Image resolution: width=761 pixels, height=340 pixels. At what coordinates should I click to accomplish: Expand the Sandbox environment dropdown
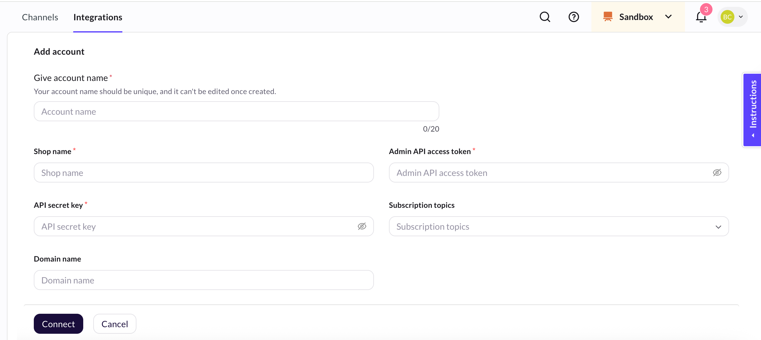tap(668, 17)
